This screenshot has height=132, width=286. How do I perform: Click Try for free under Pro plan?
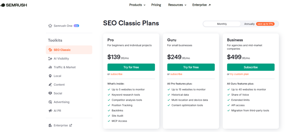click(x=131, y=67)
